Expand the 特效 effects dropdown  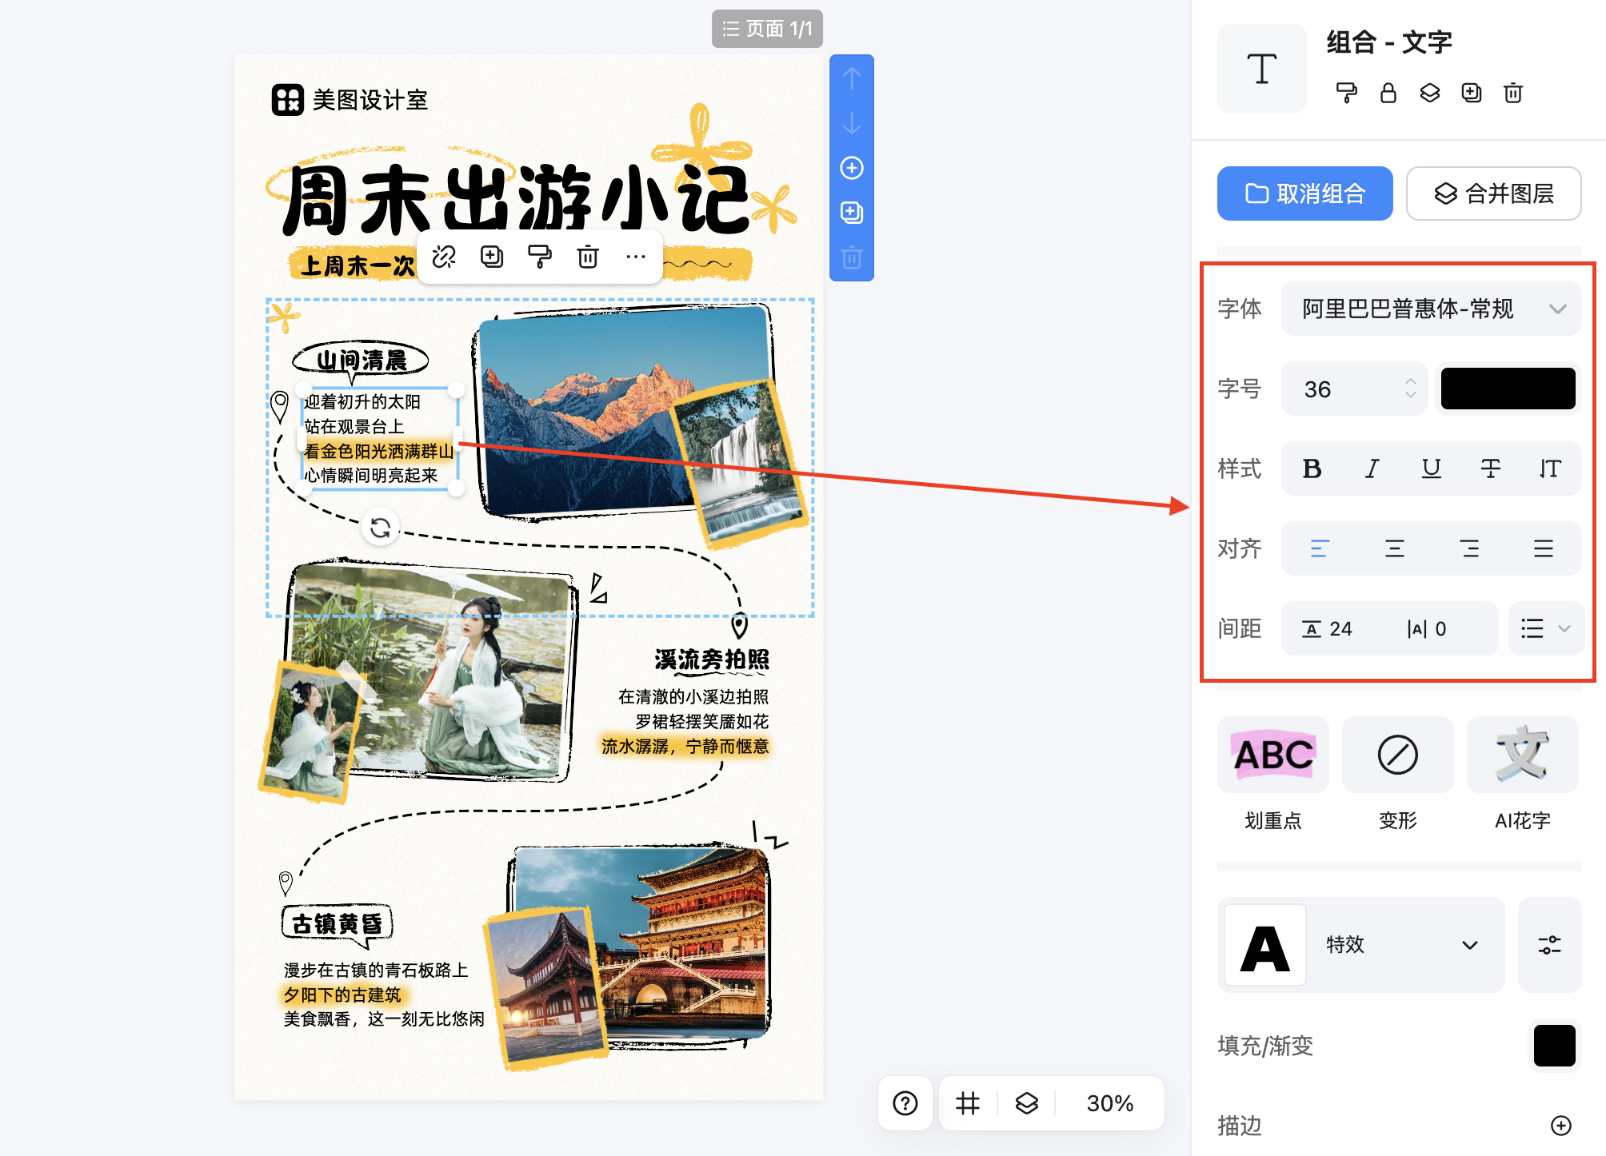click(x=1469, y=945)
